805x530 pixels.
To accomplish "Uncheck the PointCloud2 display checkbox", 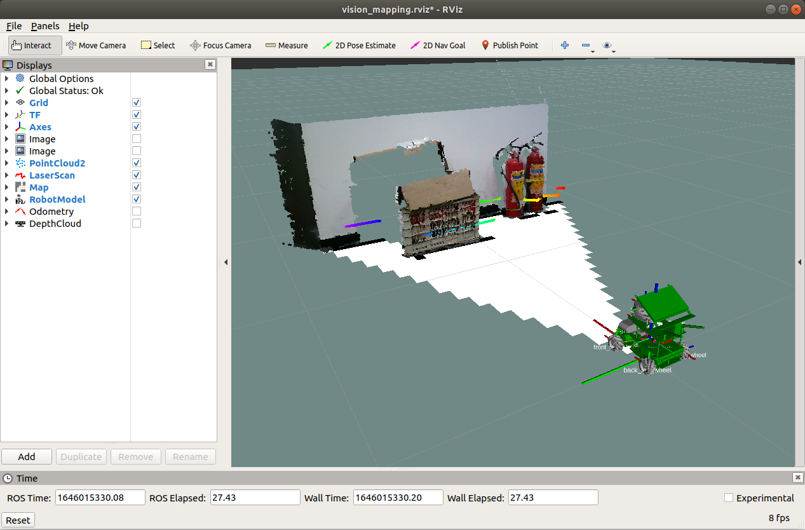I will [137, 163].
